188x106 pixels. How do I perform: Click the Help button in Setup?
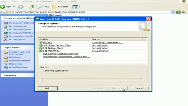[x=48, y=88]
